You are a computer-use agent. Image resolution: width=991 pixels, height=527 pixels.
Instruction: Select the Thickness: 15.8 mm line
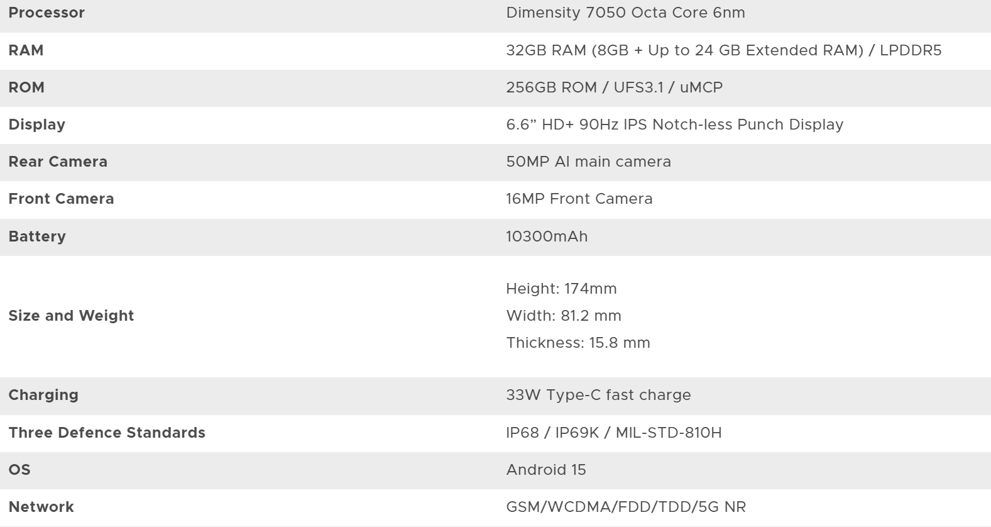coord(578,343)
